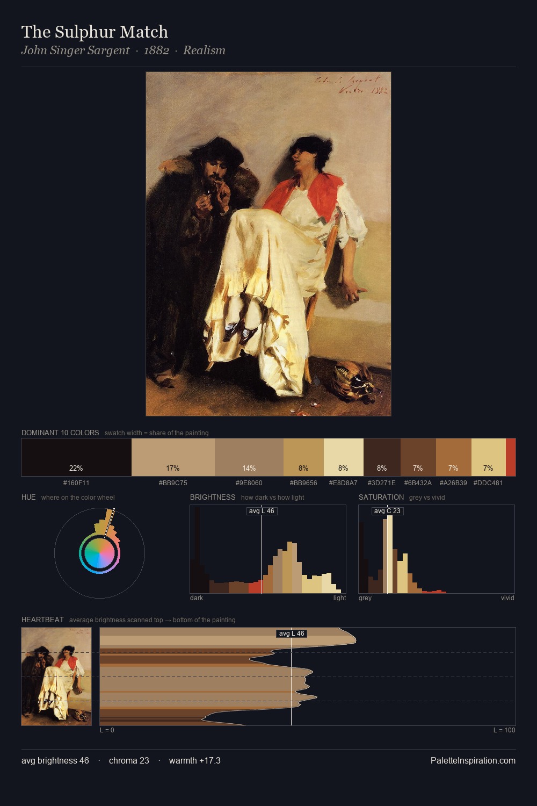This screenshot has width=537, height=806.
Task: Click the 'dark' axis label under Brightness
Action: (197, 598)
